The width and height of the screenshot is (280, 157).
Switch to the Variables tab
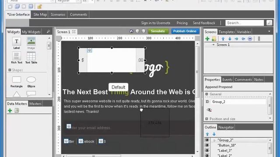coord(244,32)
